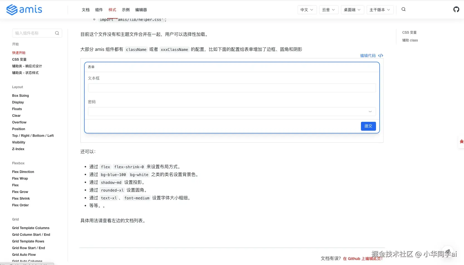Image resolution: width=464 pixels, height=265 pixels.
Task: Open Z-Index in sidebar
Action: 18,149
